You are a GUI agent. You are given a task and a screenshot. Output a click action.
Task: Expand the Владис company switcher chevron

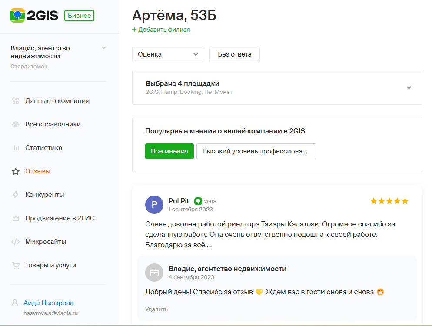point(104,48)
